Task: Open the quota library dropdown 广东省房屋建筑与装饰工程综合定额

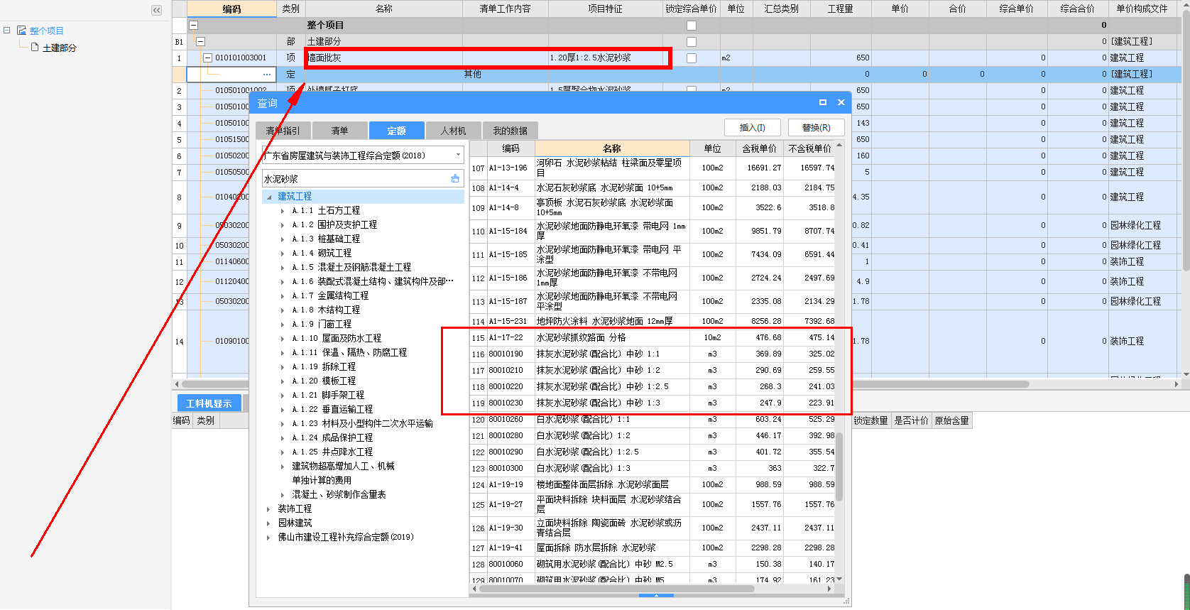Action: [458, 155]
